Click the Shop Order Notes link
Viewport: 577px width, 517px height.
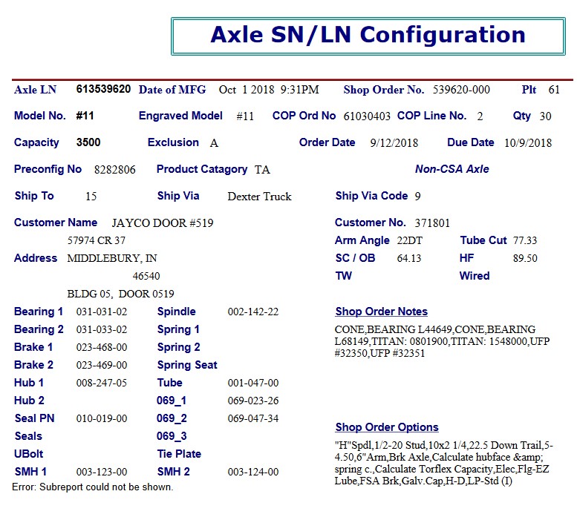pos(381,312)
